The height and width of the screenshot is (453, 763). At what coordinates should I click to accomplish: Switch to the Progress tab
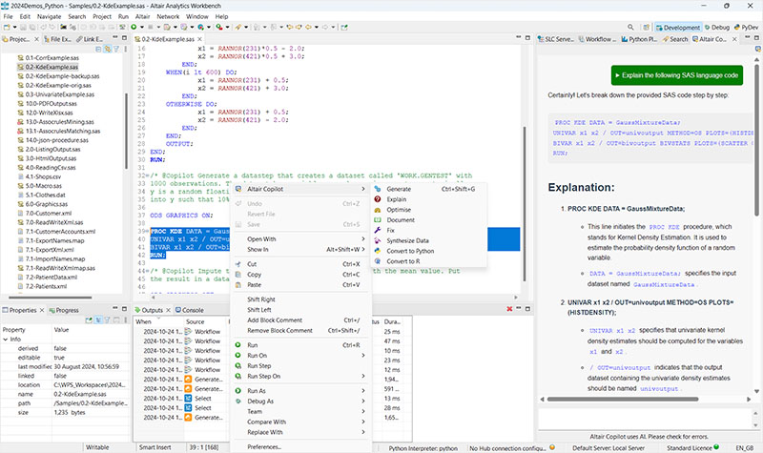tap(67, 310)
